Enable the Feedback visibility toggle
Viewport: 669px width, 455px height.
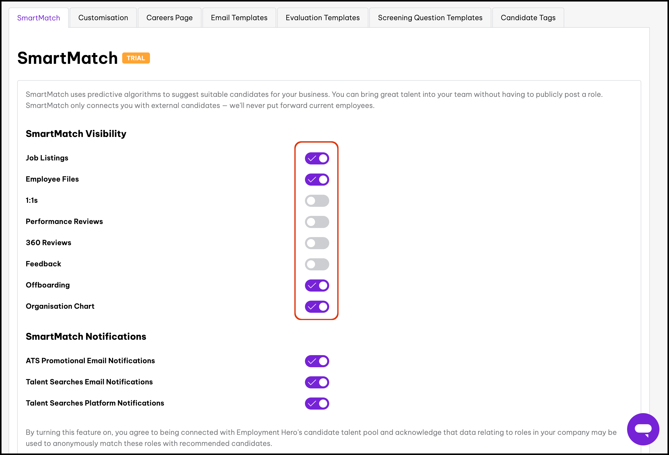[x=317, y=264]
